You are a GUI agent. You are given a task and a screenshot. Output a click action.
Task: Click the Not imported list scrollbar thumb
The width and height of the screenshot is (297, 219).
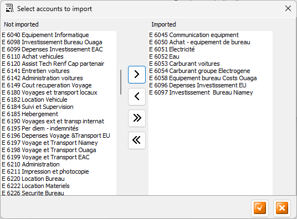point(121,82)
